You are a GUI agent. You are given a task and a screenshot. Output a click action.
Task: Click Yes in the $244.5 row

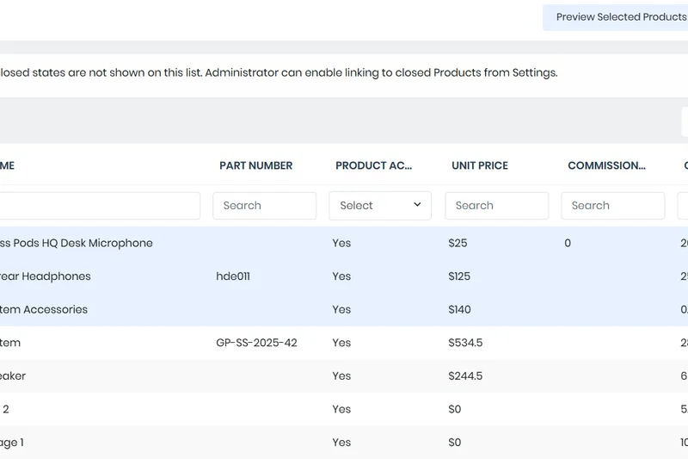[x=341, y=376]
